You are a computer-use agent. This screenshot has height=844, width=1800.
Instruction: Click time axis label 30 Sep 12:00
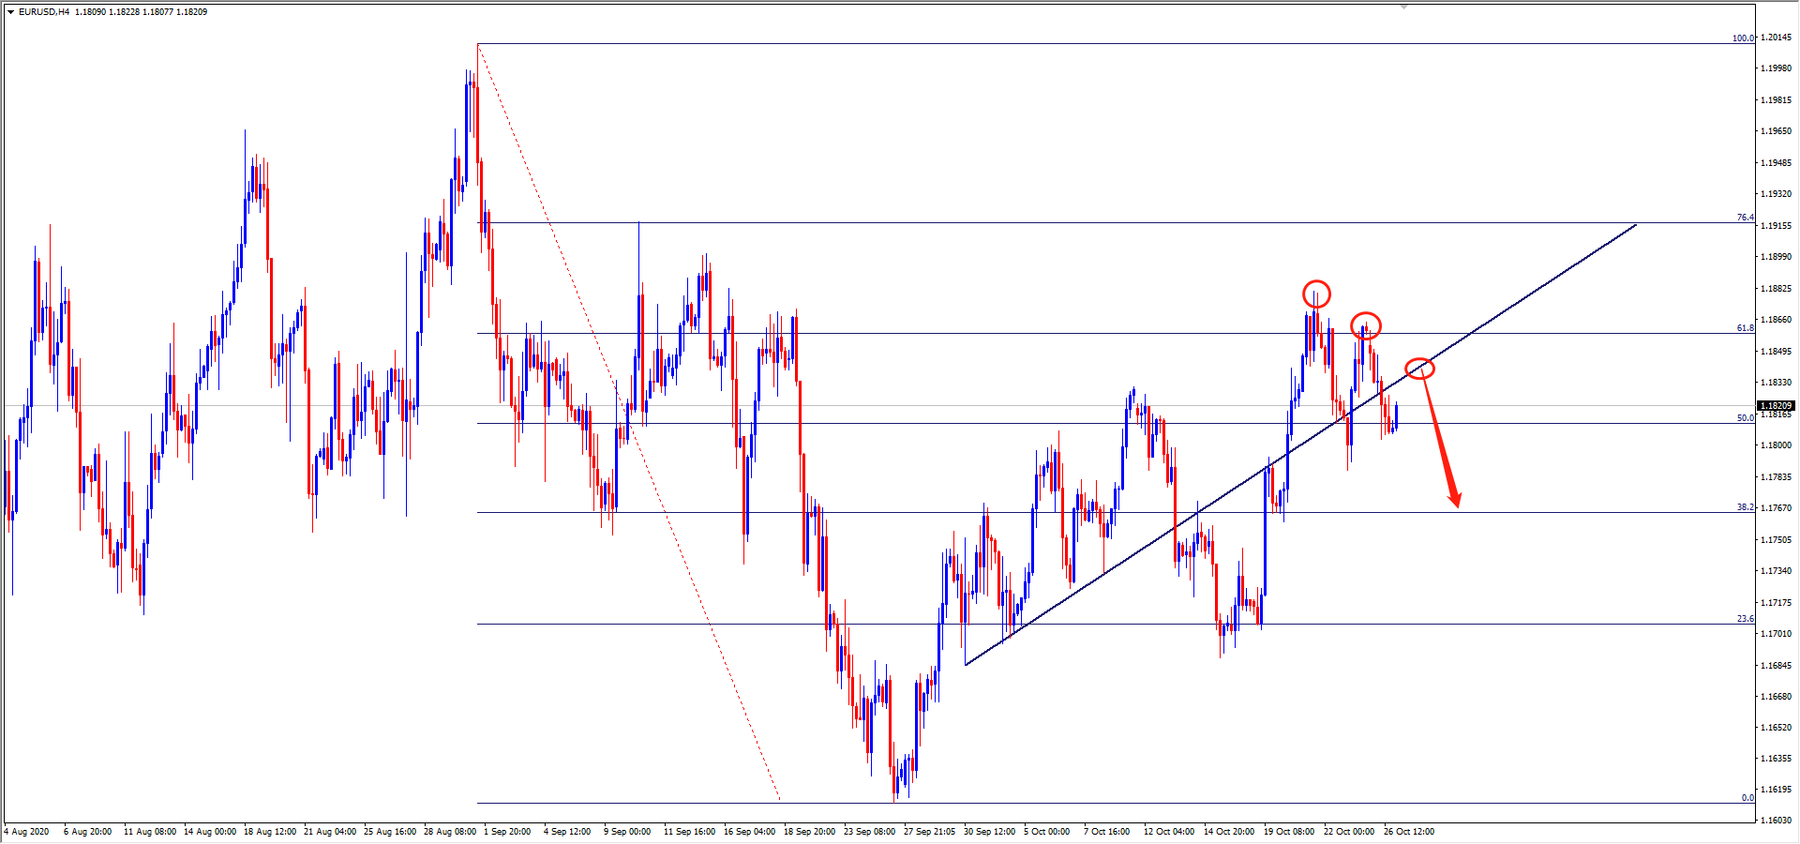pos(990,832)
